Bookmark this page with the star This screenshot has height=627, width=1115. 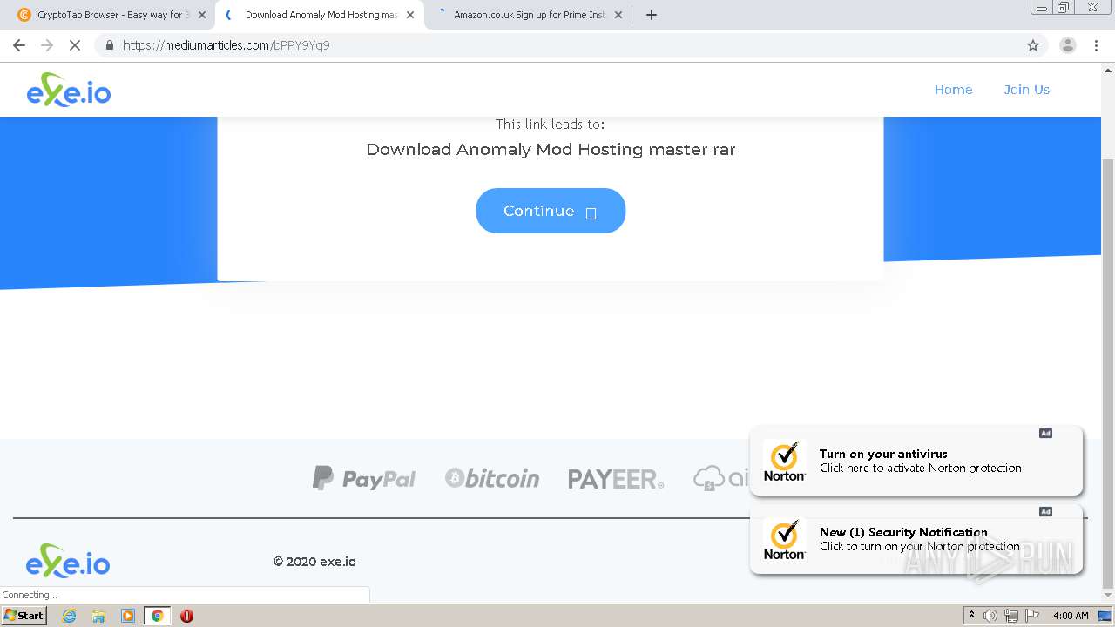click(x=1033, y=45)
